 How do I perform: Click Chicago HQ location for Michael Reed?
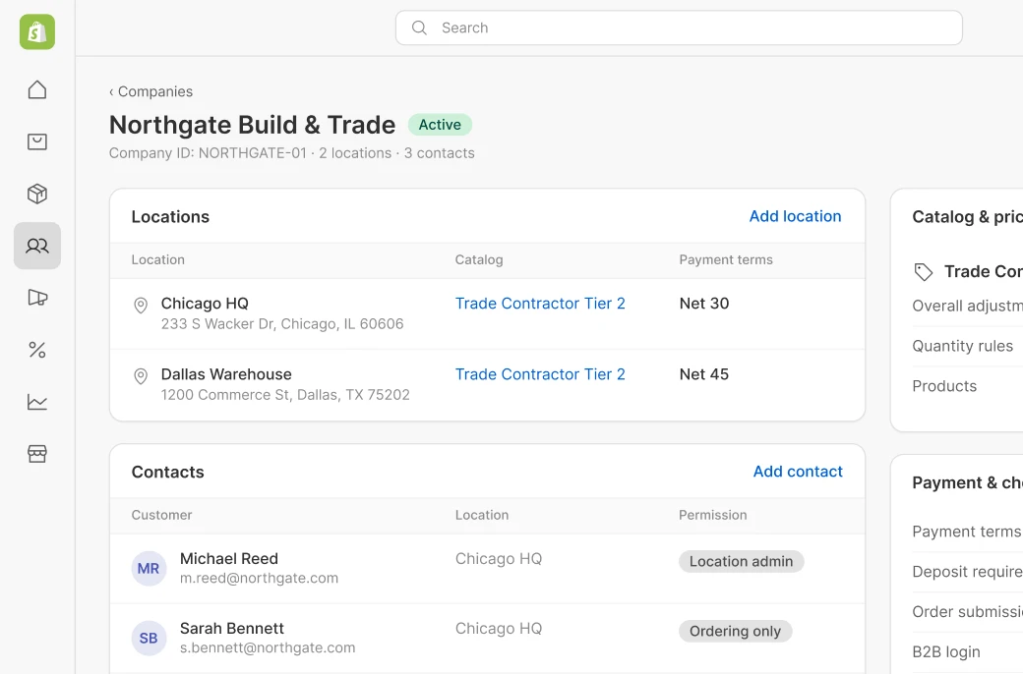pos(499,559)
